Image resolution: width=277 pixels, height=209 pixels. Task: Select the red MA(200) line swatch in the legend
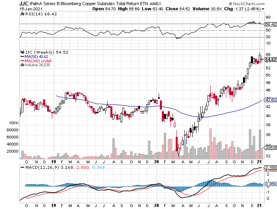point(22,61)
